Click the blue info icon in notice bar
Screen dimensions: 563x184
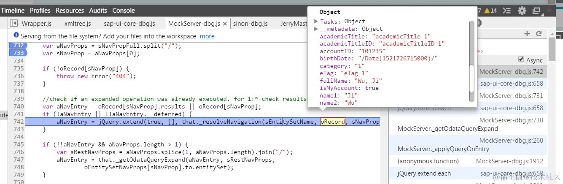pyautogui.click(x=16, y=36)
